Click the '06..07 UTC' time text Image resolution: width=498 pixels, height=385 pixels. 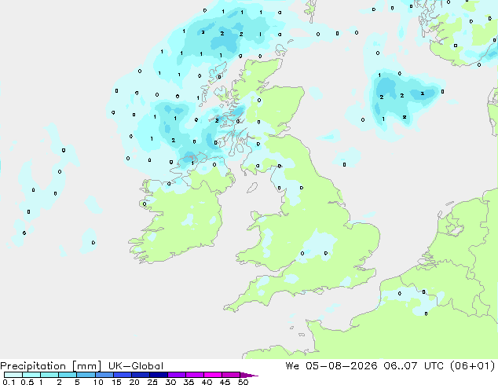click(414, 366)
